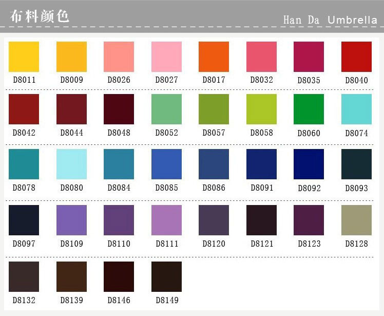
Task: Click the dark brown D8149 swatch
Action: pyautogui.click(x=166, y=276)
